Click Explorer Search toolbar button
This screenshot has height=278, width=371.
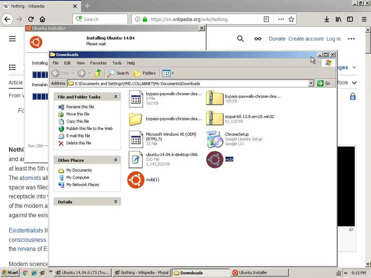tap(118, 73)
